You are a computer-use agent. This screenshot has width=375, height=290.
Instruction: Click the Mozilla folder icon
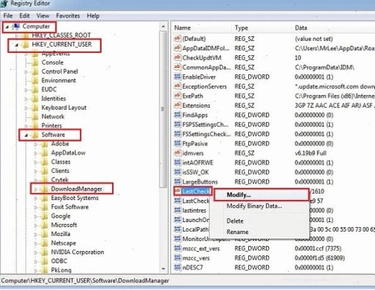45,234
